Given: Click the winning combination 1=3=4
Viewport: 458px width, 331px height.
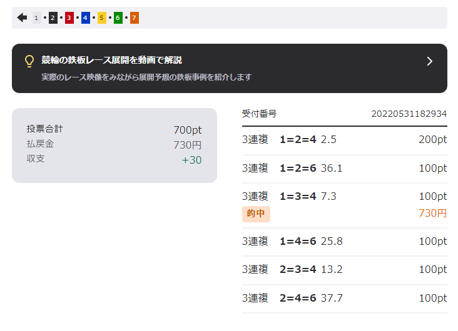Looking at the screenshot, I should pyautogui.click(x=298, y=196).
